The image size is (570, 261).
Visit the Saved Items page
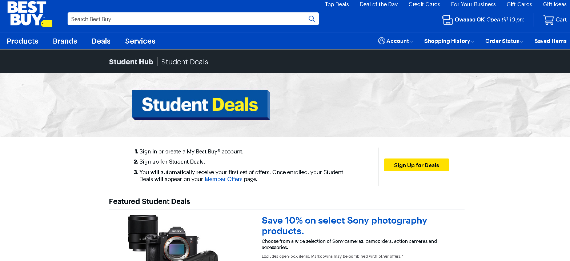click(550, 41)
